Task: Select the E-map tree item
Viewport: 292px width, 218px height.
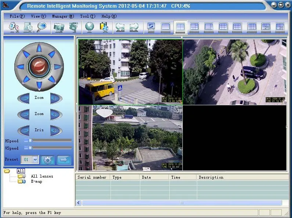Action: [x=36, y=181]
